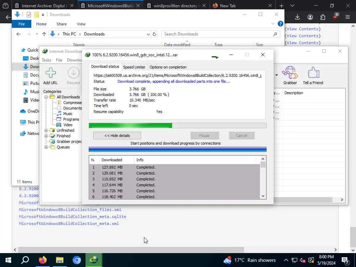Click the uBlock extension icon with badge 5

pos(335,16)
